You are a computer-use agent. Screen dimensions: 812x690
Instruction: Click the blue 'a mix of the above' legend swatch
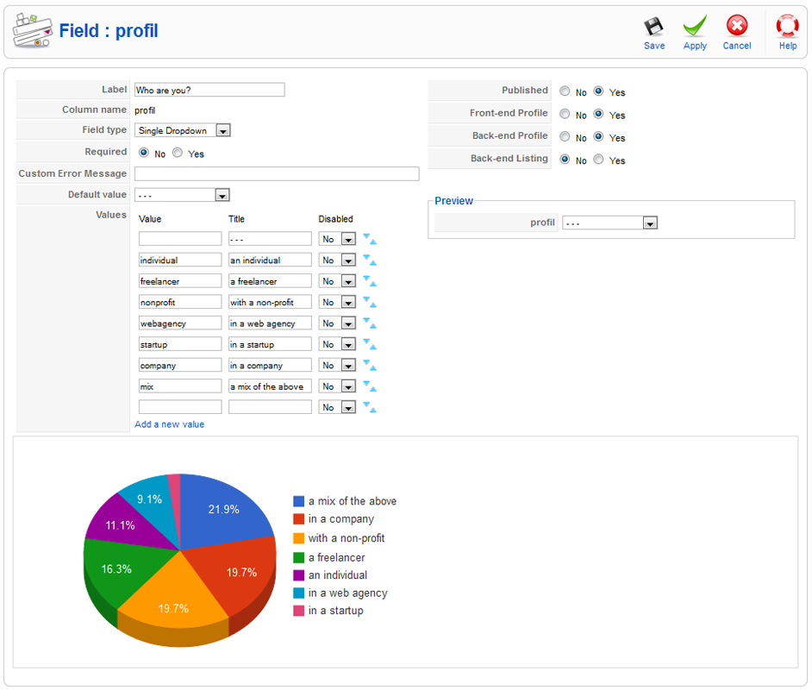point(299,501)
